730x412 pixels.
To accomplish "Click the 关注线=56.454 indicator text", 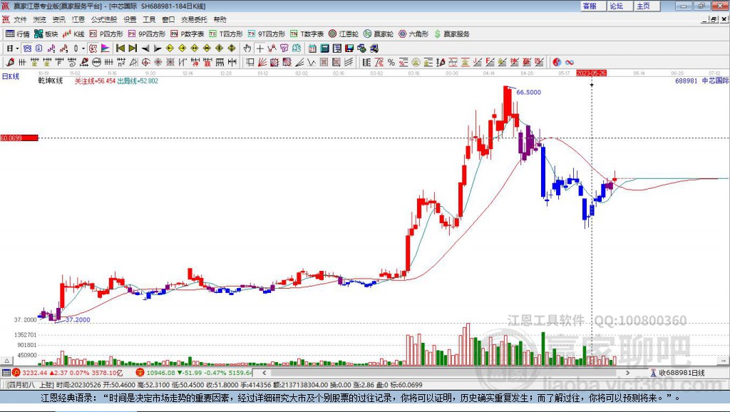I will pyautogui.click(x=95, y=81).
